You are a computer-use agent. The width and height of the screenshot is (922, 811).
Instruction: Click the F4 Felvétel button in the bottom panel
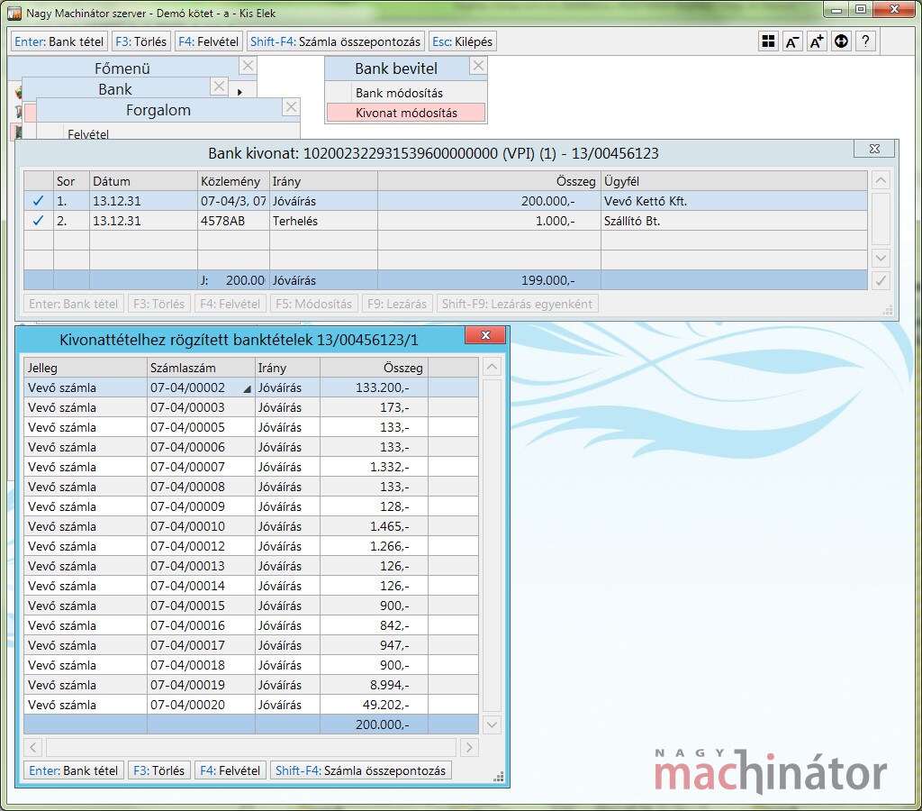pos(230,770)
